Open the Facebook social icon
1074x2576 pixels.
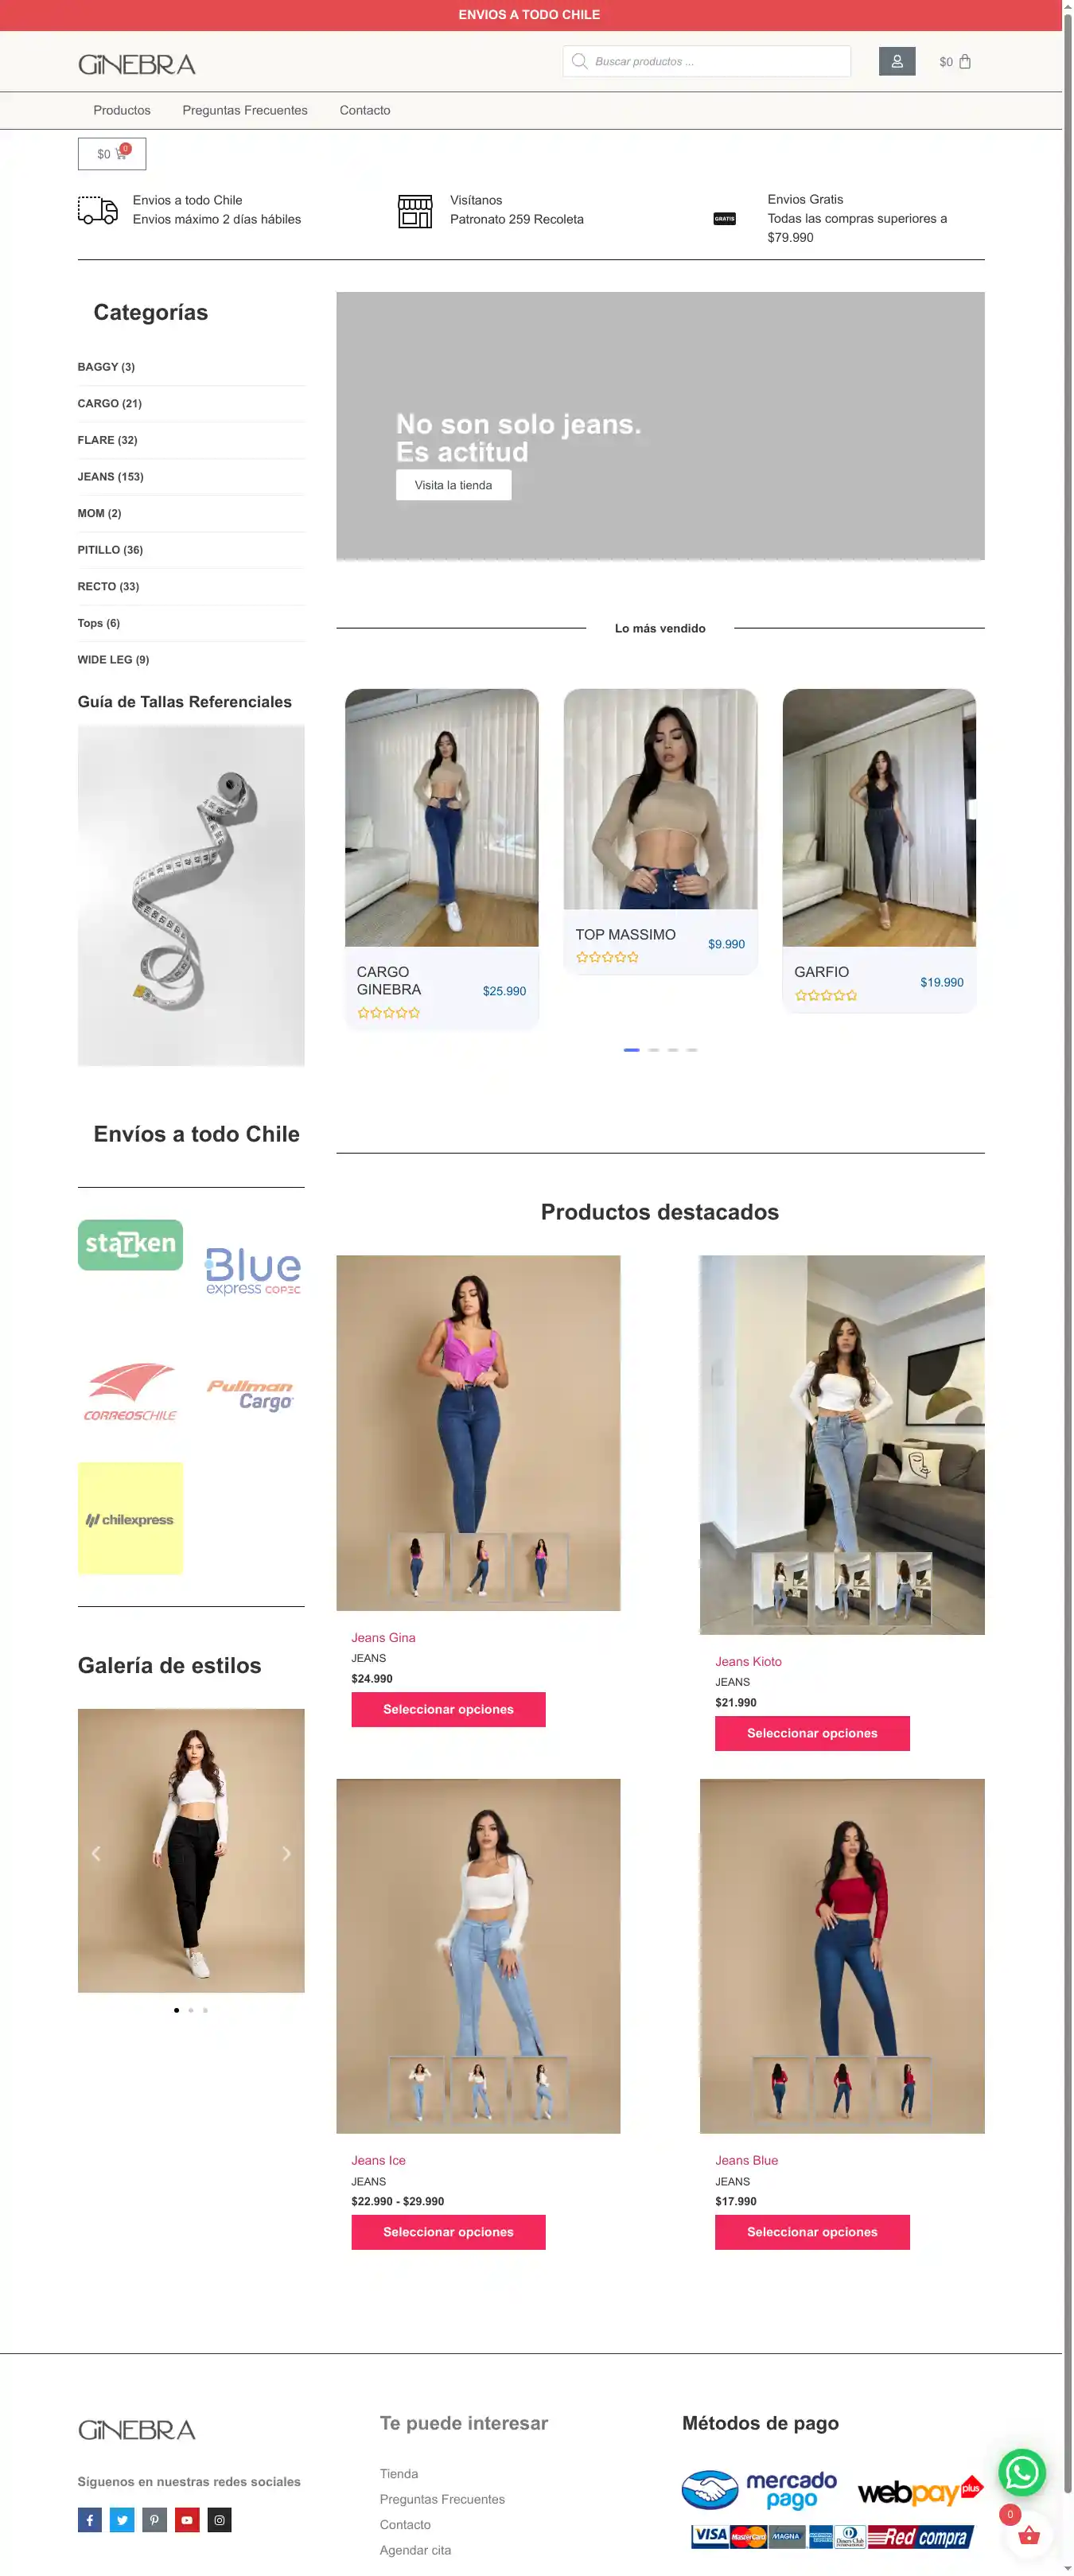click(90, 2519)
